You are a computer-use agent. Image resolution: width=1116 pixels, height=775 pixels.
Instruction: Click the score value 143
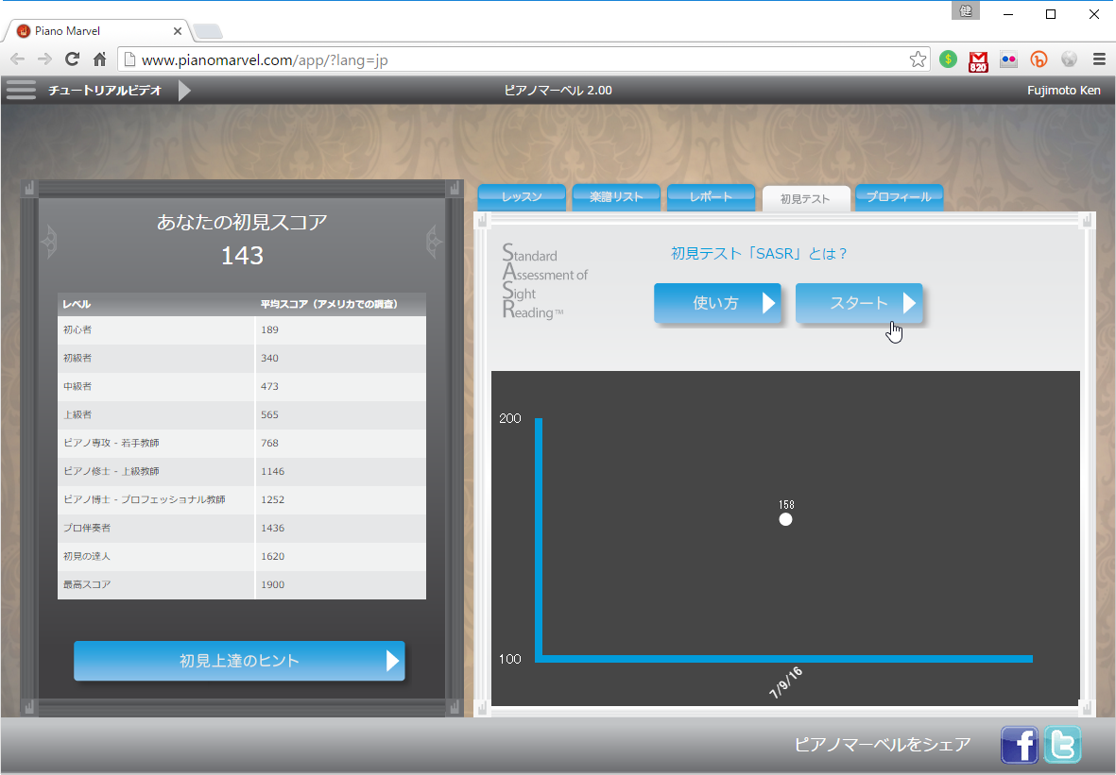242,255
